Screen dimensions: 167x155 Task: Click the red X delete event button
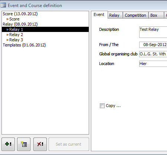tap(40, 144)
